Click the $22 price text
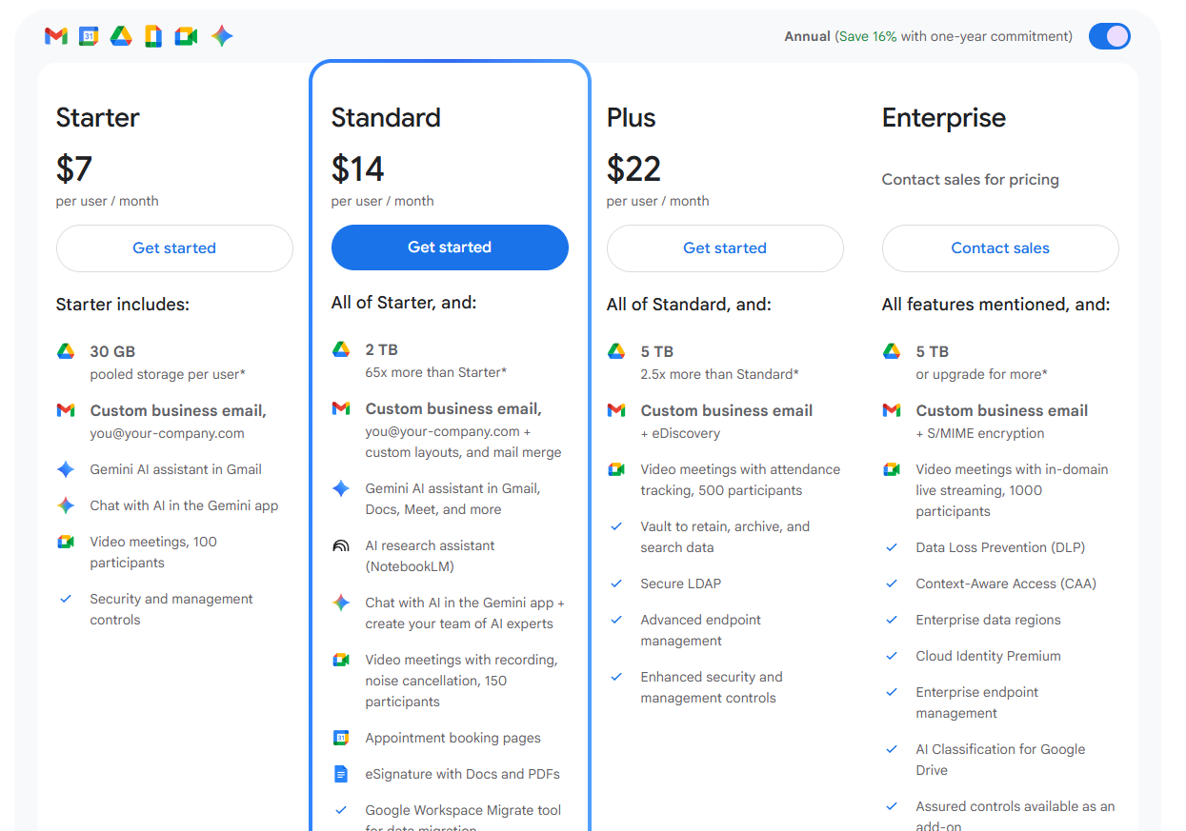 click(x=634, y=169)
